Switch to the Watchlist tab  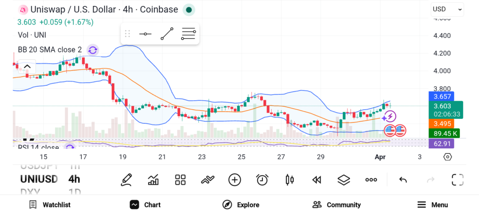tap(50, 205)
